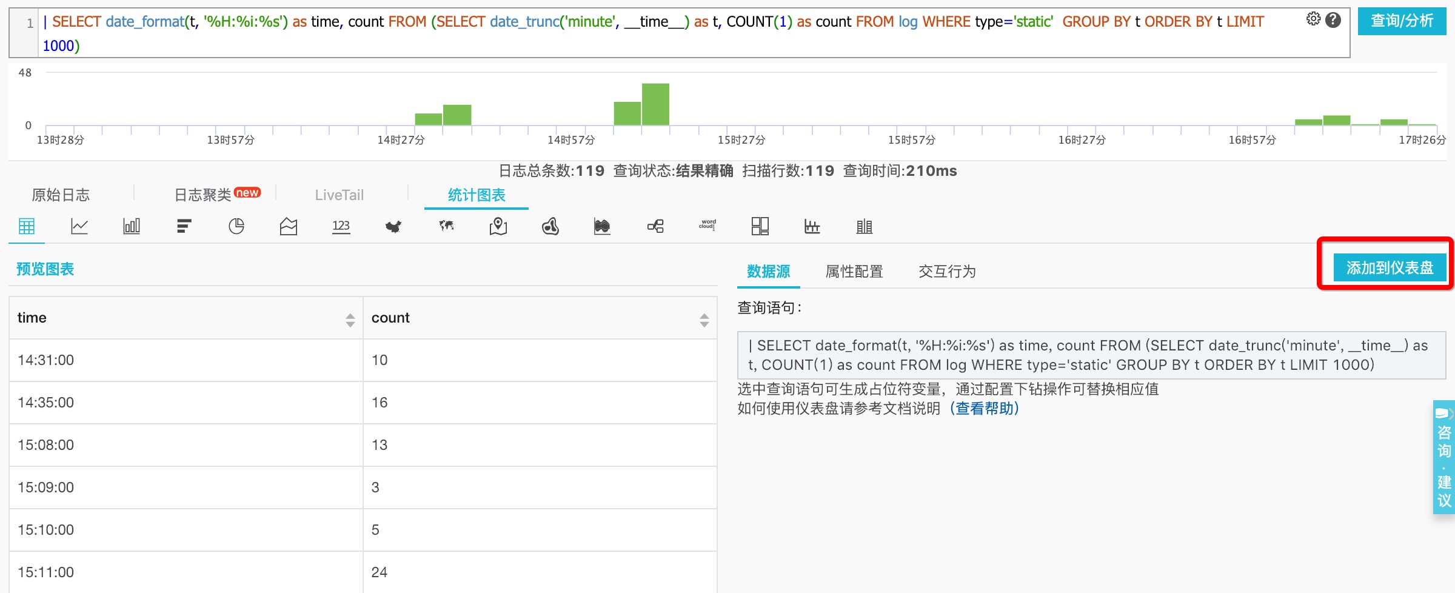Select the word cloud chart icon
1455x593 pixels.
[707, 225]
